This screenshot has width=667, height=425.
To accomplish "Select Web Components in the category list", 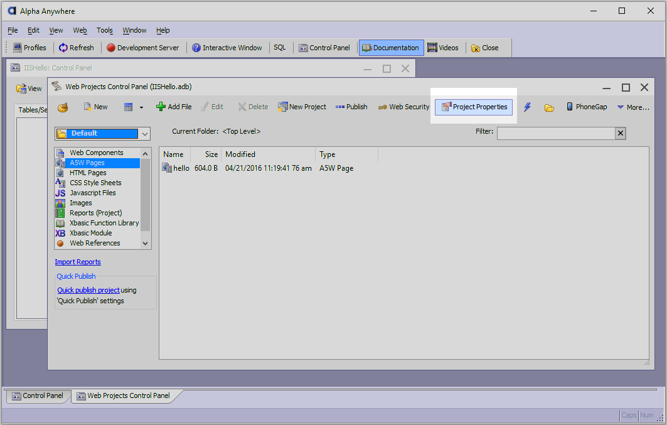I will tap(97, 153).
